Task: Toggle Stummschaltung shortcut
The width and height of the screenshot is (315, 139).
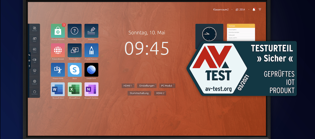Action: pos(139,93)
